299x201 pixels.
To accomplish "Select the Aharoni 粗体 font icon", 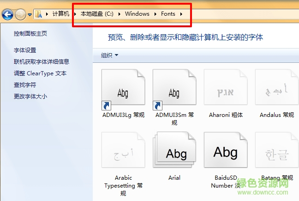I will pyautogui.click(x=226, y=87).
